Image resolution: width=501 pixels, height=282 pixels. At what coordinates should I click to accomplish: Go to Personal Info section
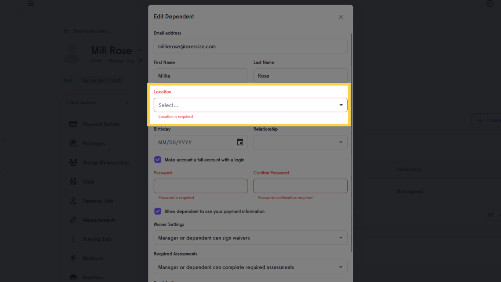(x=98, y=201)
